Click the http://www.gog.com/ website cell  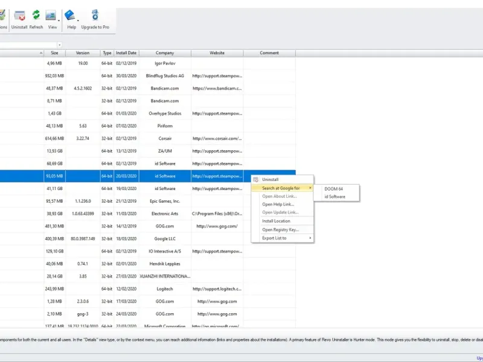(x=217, y=226)
